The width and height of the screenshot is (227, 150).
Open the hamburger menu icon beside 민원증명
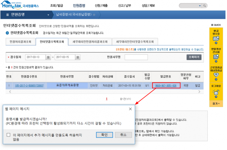point(8,15)
